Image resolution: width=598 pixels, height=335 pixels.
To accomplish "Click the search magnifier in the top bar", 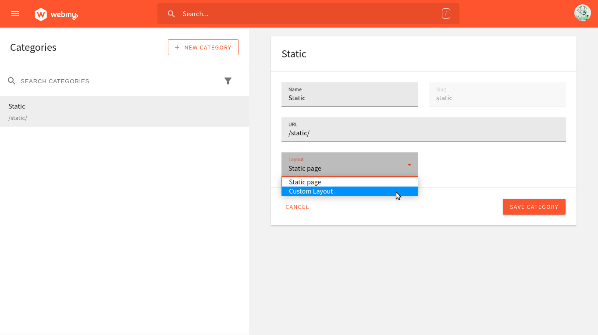I will pyautogui.click(x=171, y=14).
